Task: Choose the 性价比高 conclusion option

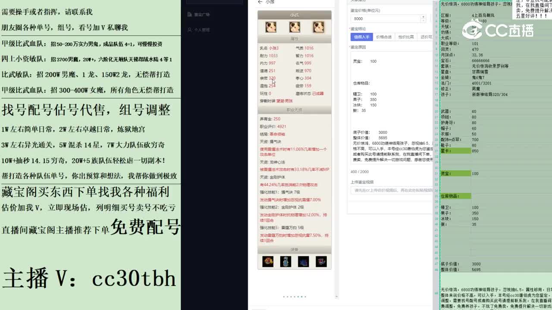Action: pyautogui.click(x=406, y=37)
